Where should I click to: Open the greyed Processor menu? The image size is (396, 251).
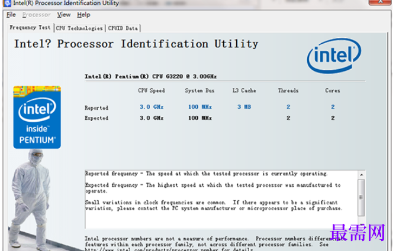tap(36, 15)
